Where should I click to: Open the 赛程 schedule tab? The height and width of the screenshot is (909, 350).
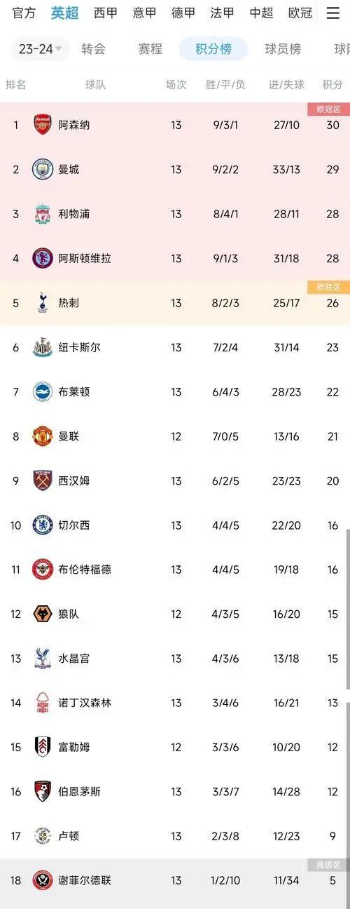coord(150,49)
